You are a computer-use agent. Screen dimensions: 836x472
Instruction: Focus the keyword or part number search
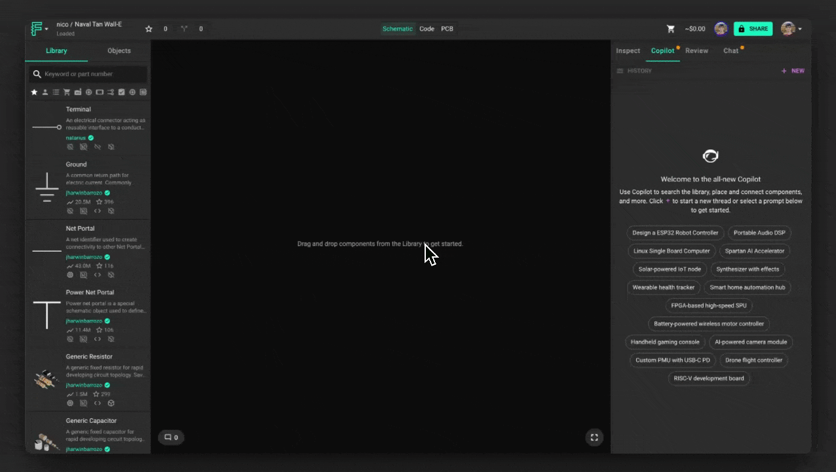(87, 74)
